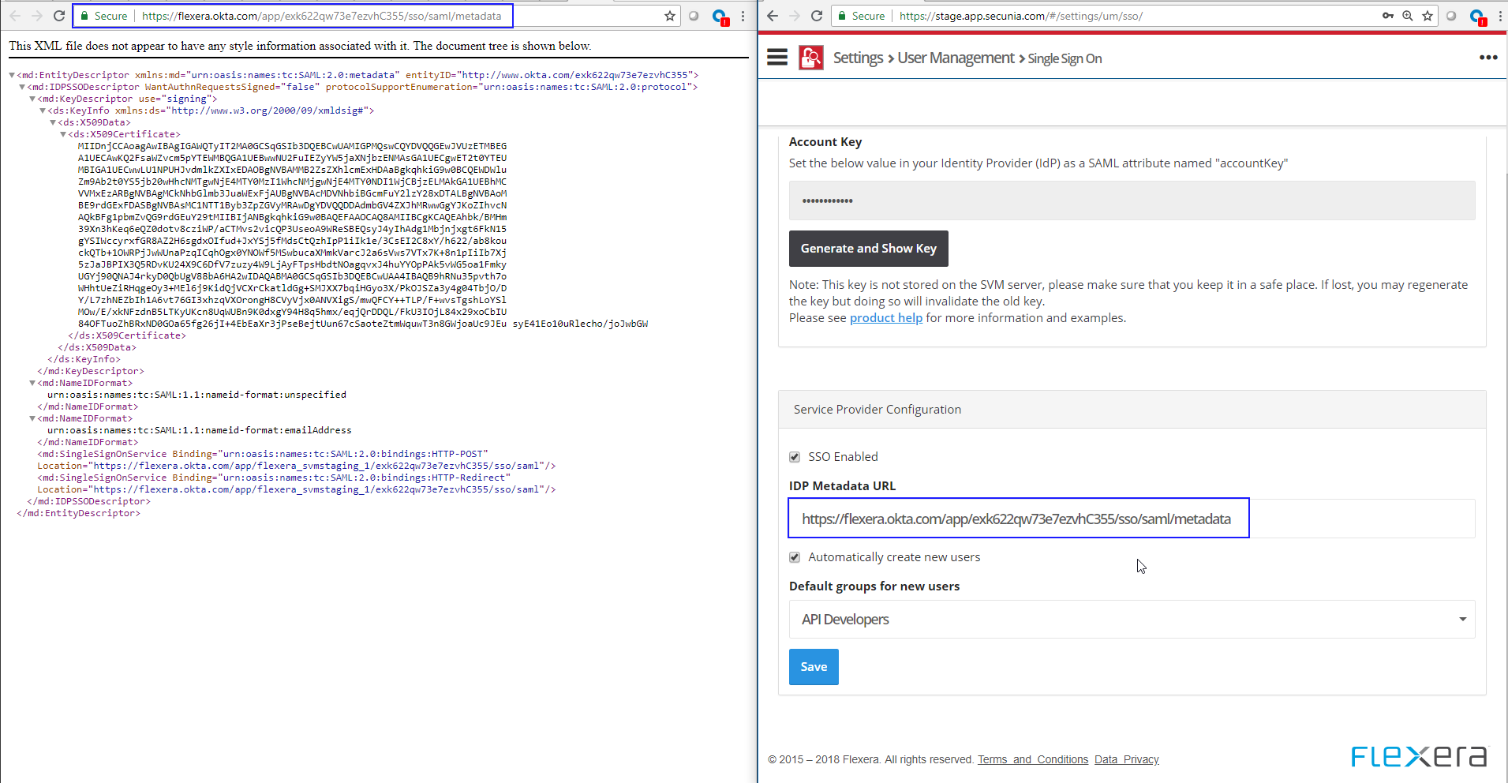
Task: Open Terms and Conditions link
Action: (1032, 759)
